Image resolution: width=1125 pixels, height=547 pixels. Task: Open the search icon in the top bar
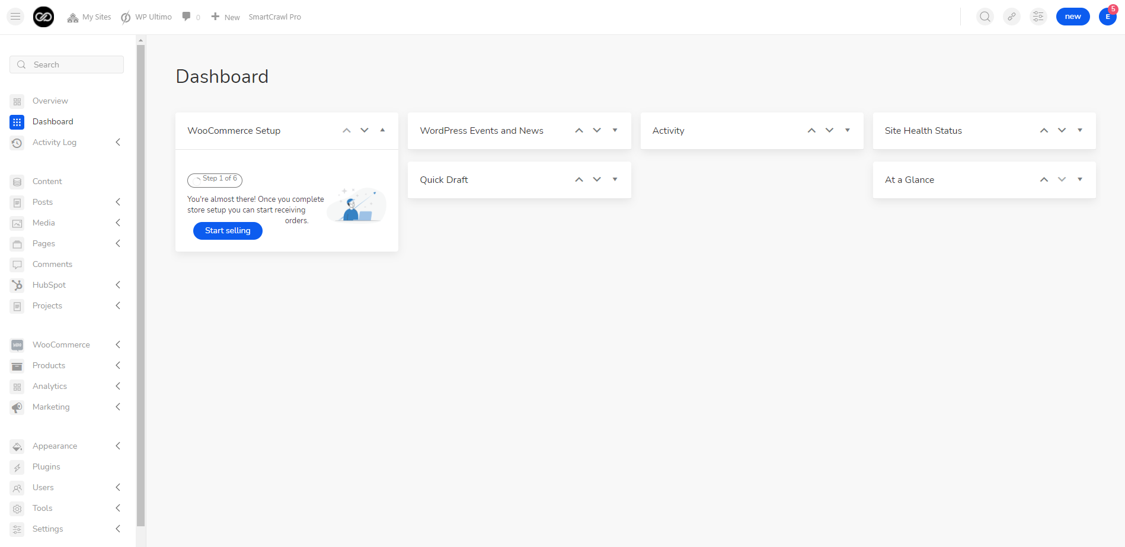point(985,17)
